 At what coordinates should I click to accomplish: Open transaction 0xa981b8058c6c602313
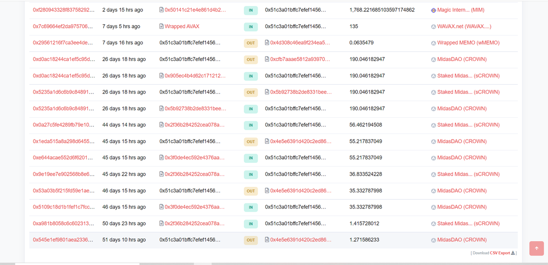click(x=64, y=223)
